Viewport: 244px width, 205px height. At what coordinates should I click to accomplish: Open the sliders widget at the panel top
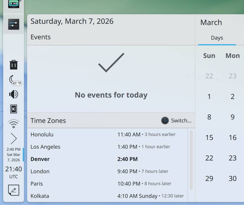[x=14, y=24]
